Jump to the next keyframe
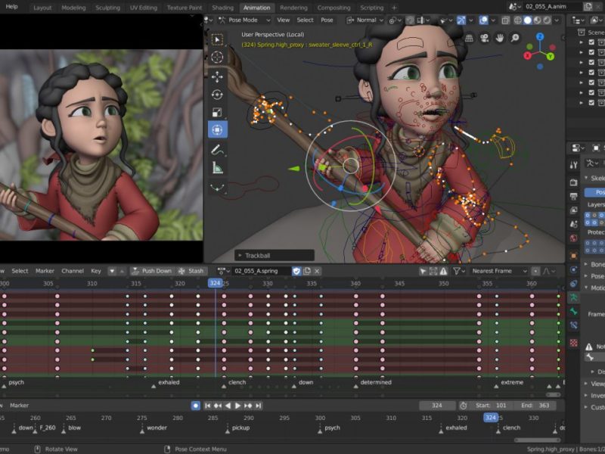This screenshot has height=454, width=605. (248, 406)
